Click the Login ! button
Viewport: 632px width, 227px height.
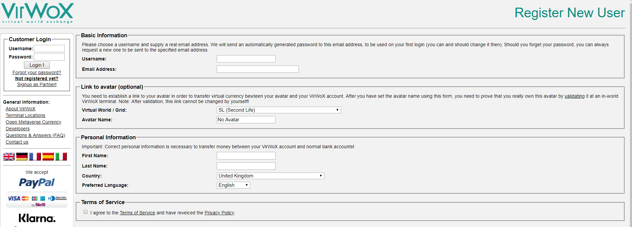pos(37,65)
